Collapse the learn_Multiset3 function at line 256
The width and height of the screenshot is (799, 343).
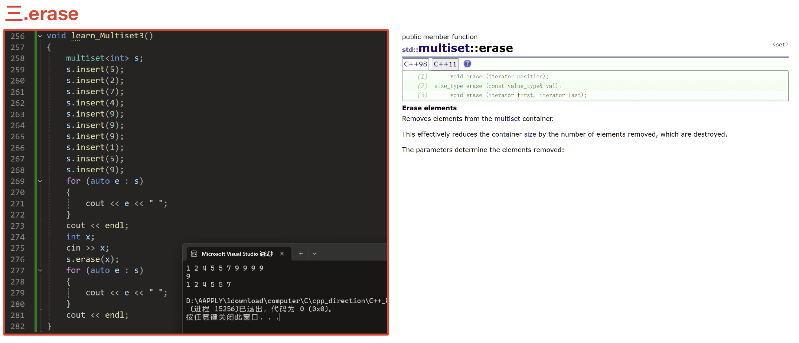point(40,36)
